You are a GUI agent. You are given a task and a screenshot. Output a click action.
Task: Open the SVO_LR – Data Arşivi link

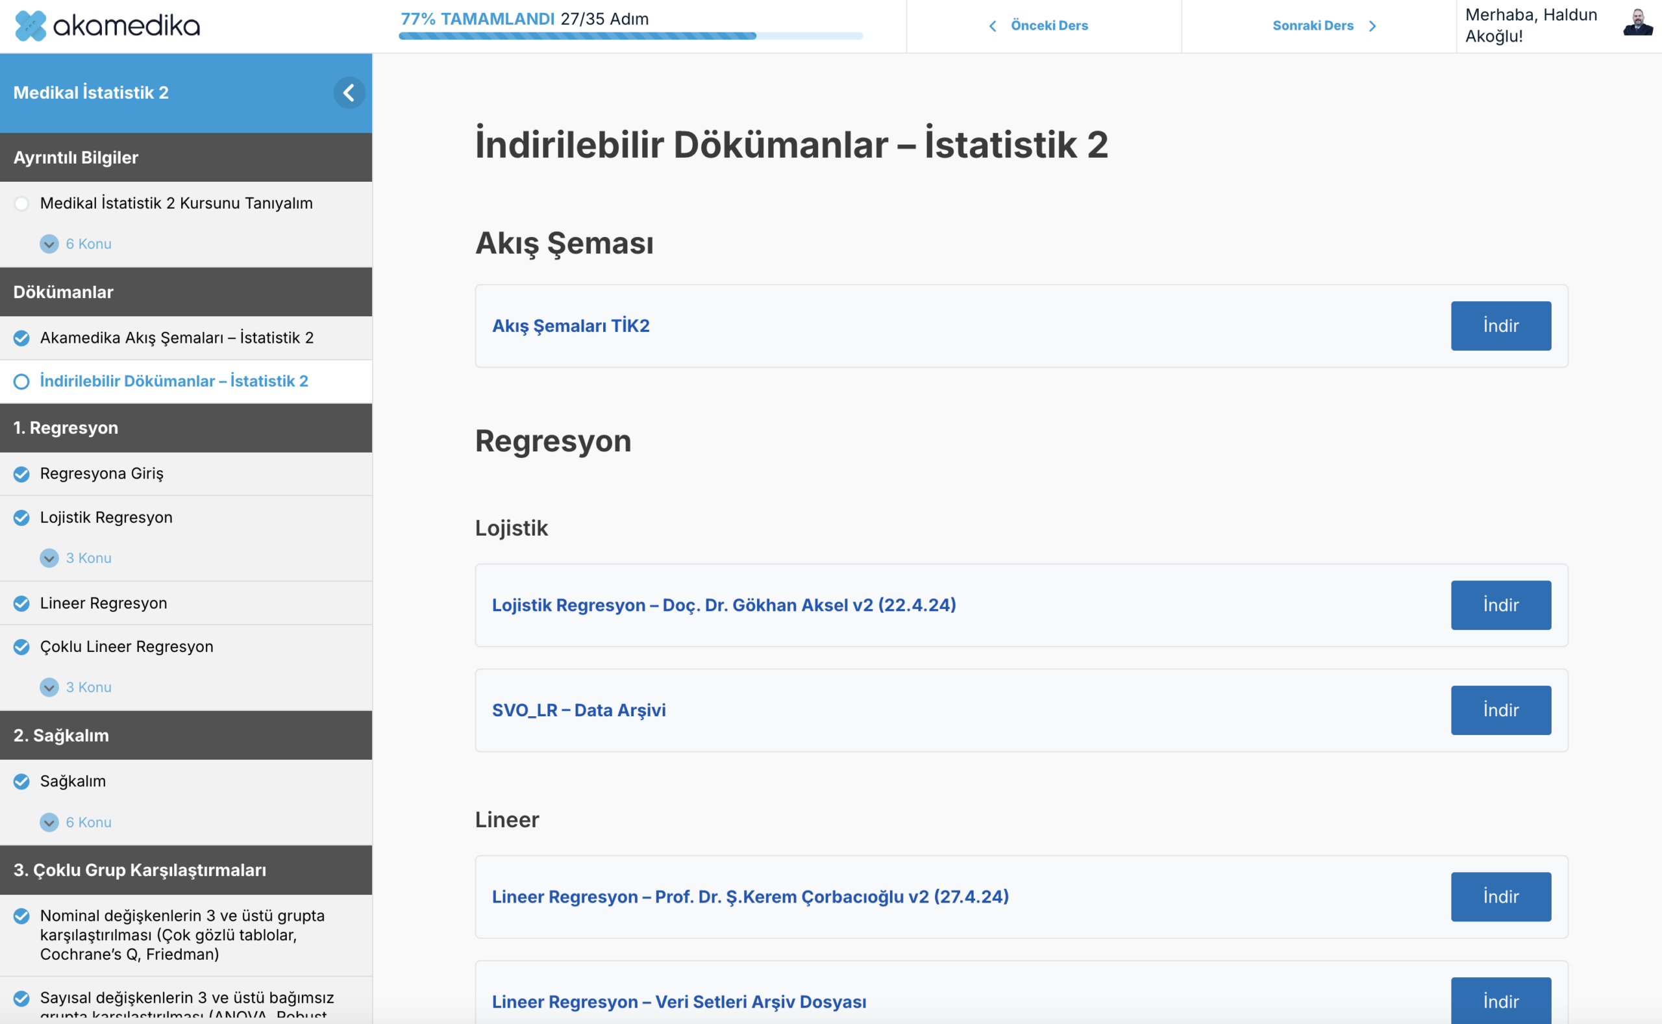click(x=579, y=710)
